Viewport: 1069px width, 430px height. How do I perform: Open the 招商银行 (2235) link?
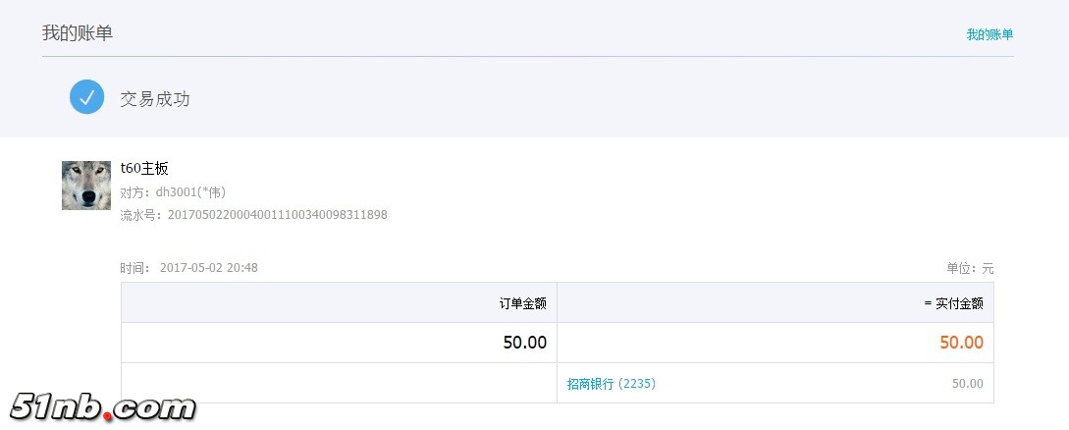[x=611, y=384]
